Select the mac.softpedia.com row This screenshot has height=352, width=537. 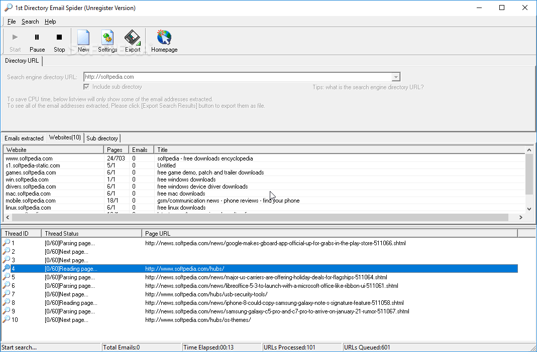tap(264, 194)
